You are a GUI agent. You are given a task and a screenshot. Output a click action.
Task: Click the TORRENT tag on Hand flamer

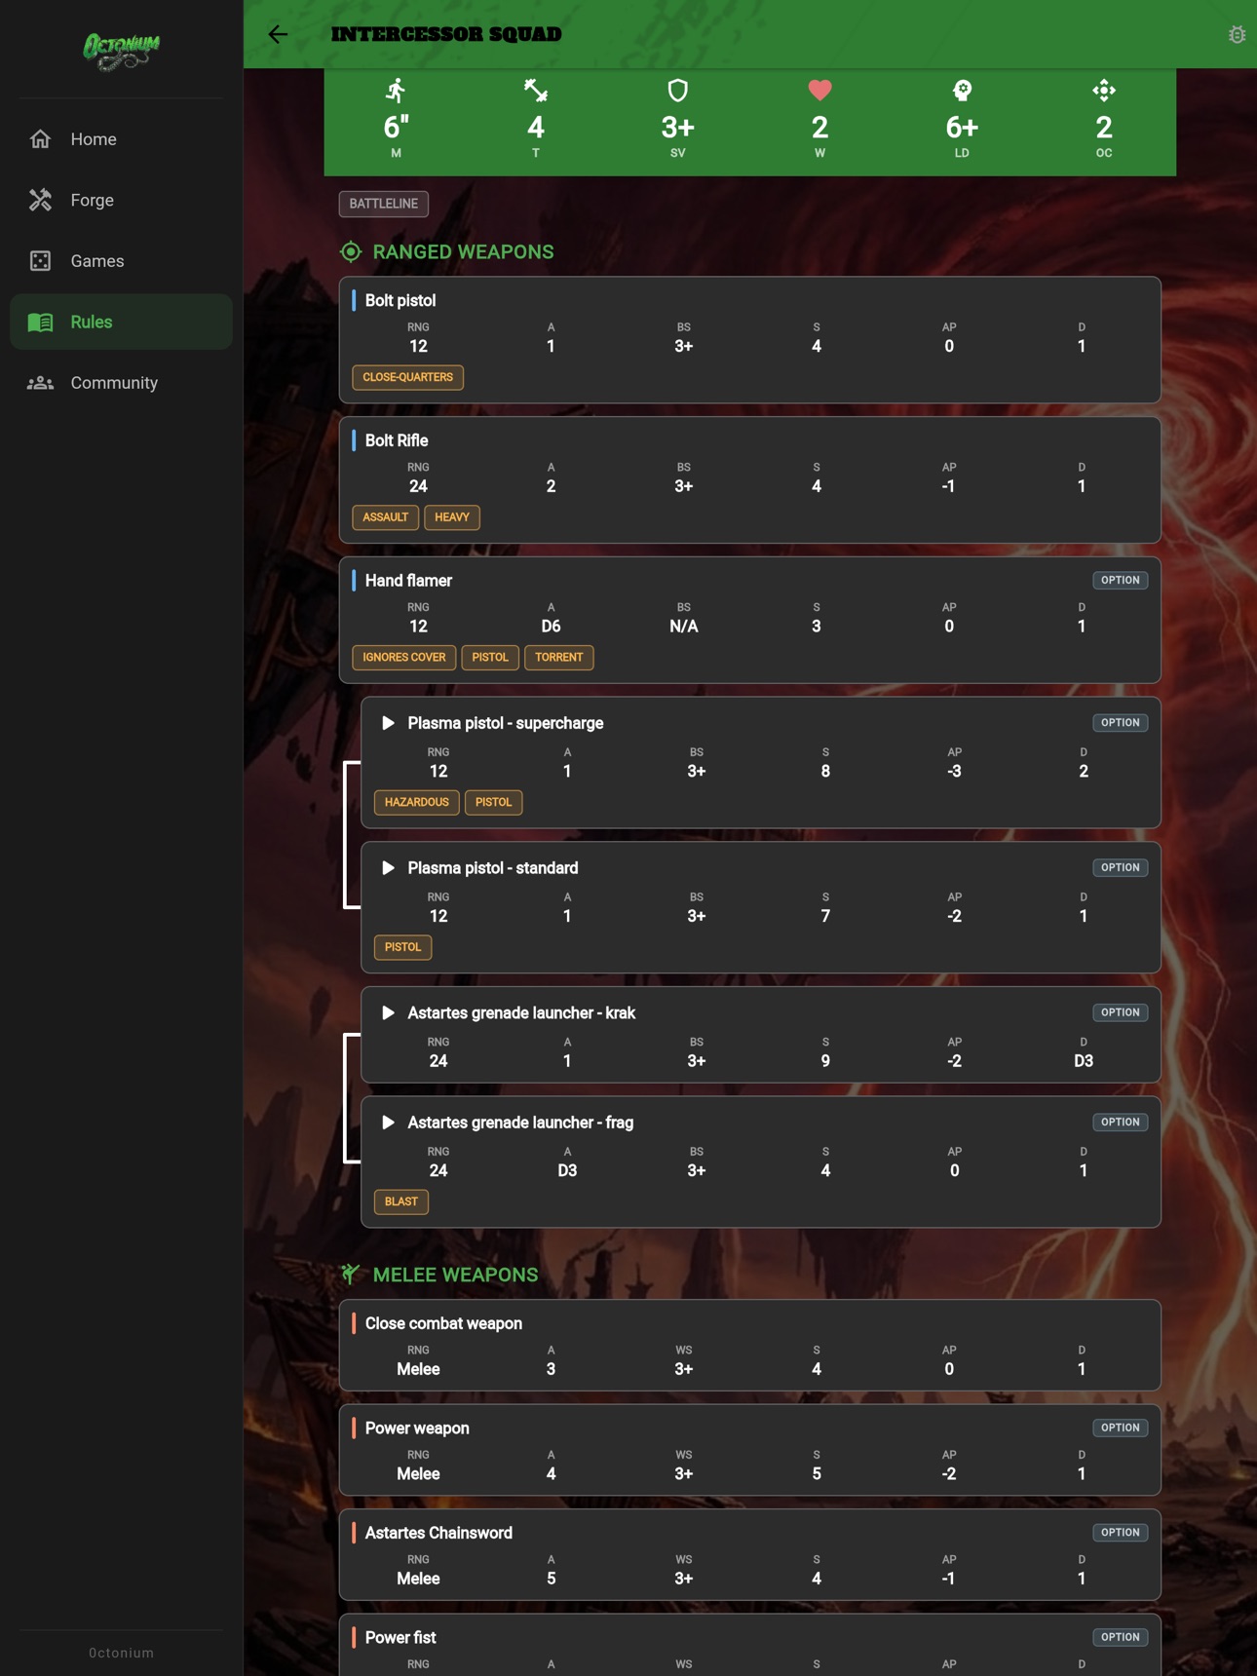(559, 658)
